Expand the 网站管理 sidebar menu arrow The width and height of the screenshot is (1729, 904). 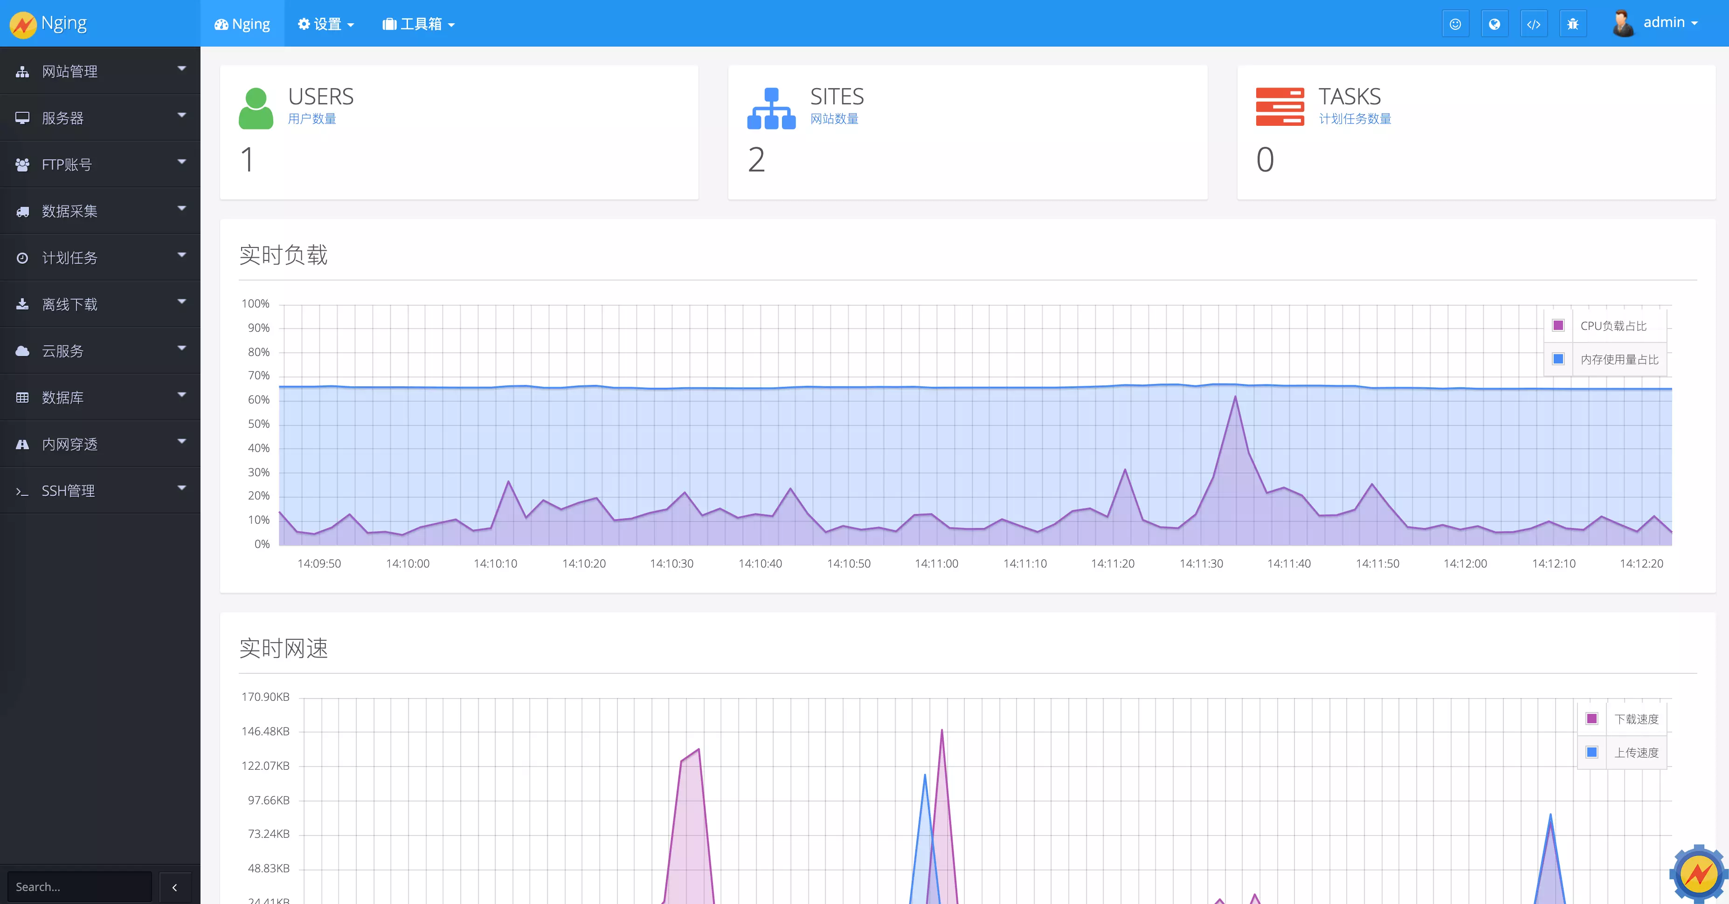pyautogui.click(x=181, y=68)
